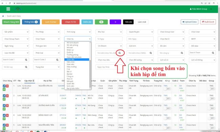Click Search Team magnifier icon

click(213, 53)
